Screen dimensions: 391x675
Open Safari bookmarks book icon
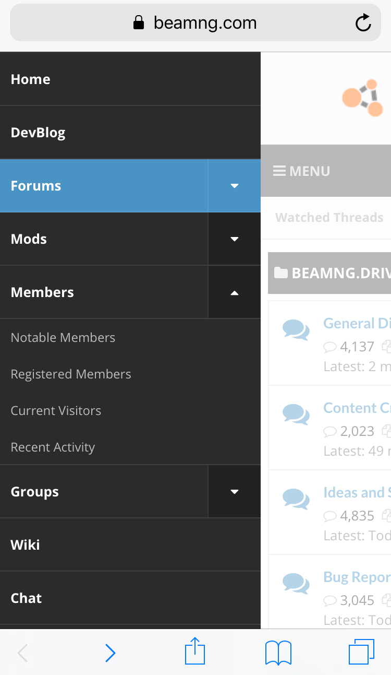click(278, 653)
